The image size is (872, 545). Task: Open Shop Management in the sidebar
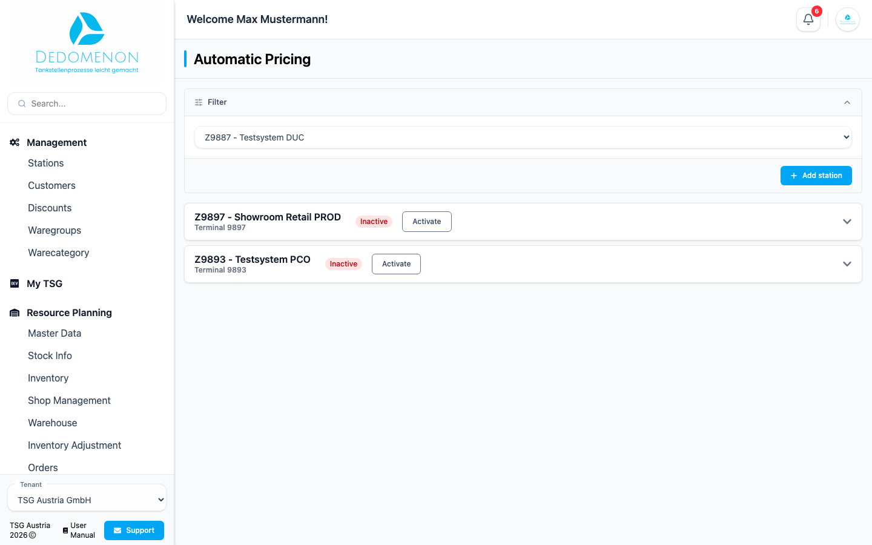coord(70,400)
